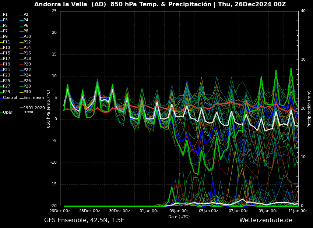Click the 1991-2020 mean legend label

(x=34, y=110)
